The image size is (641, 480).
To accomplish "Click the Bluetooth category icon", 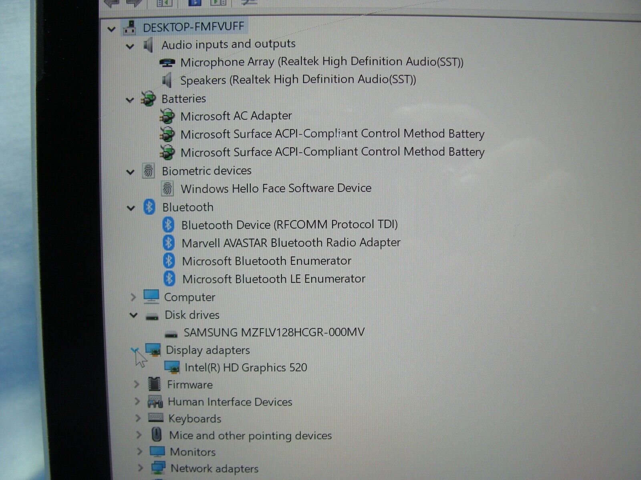I will [x=149, y=207].
